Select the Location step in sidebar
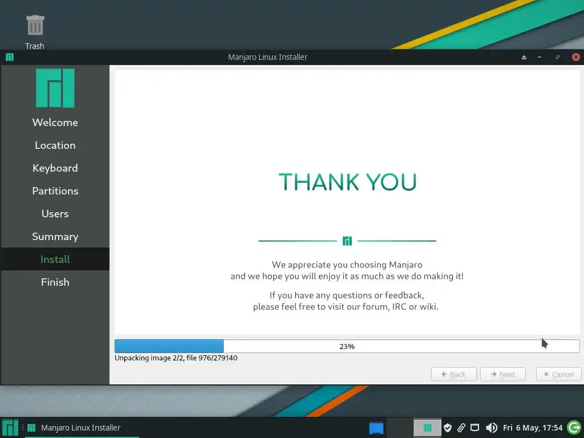The width and height of the screenshot is (584, 438). pyautogui.click(x=55, y=145)
